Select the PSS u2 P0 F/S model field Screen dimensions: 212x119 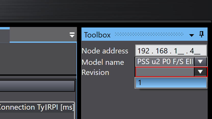(165, 62)
